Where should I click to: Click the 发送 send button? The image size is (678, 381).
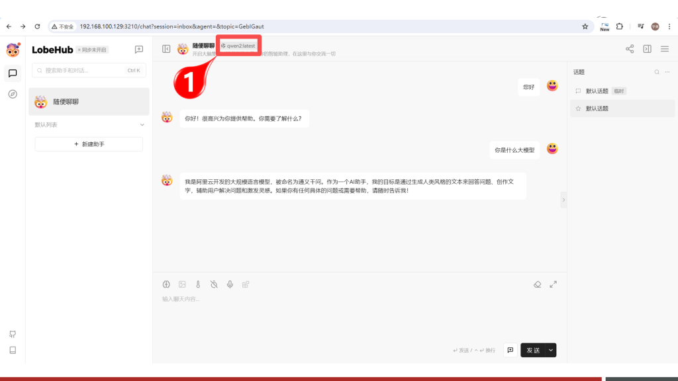pyautogui.click(x=533, y=350)
